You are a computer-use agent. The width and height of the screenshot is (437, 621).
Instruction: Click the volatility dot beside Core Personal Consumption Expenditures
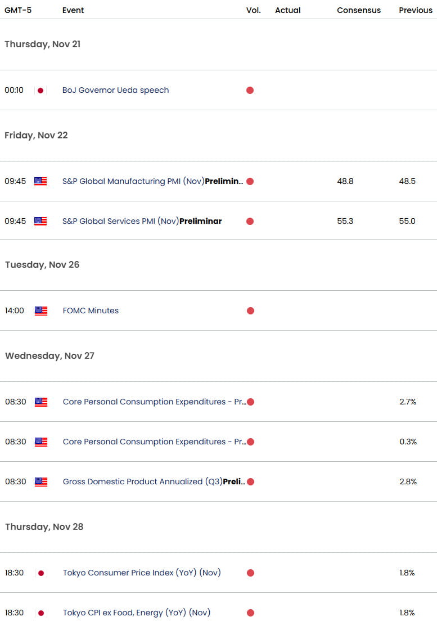click(250, 402)
